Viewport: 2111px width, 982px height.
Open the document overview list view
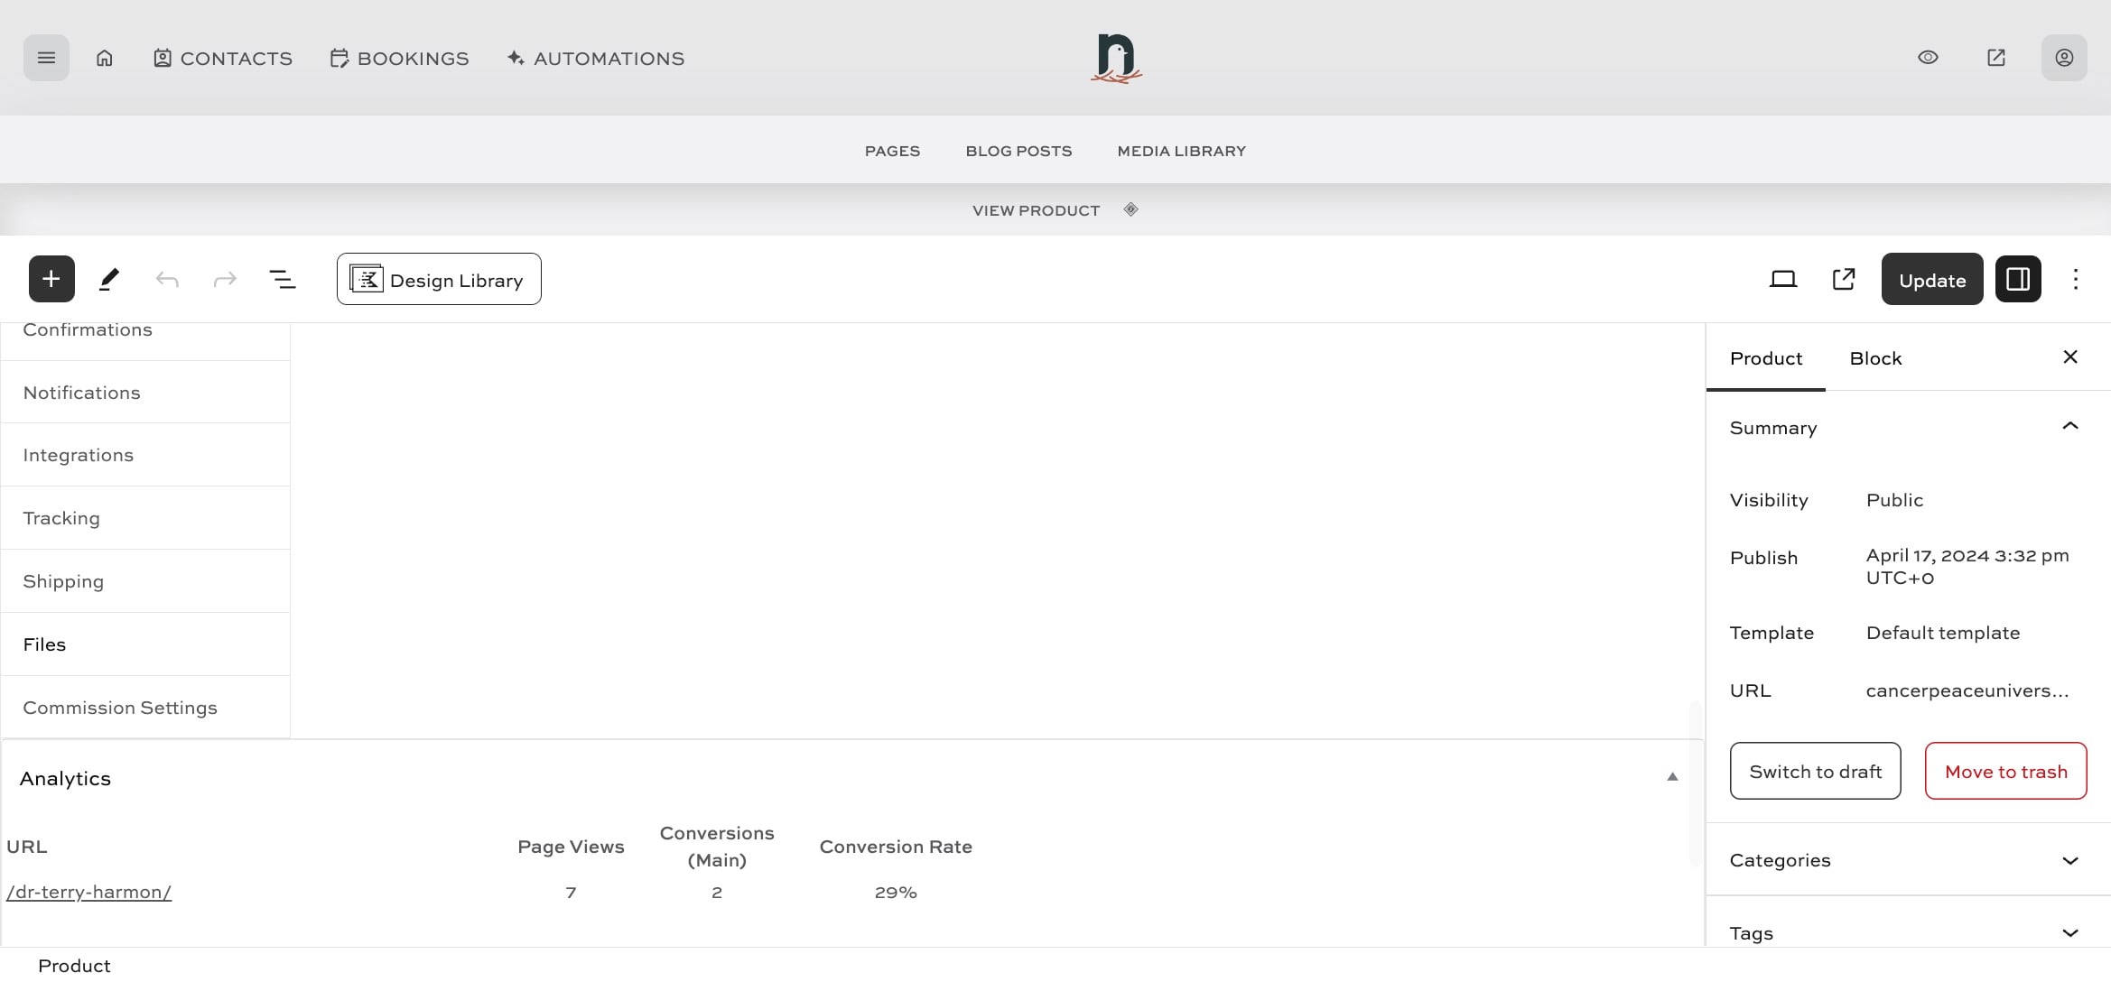click(283, 279)
